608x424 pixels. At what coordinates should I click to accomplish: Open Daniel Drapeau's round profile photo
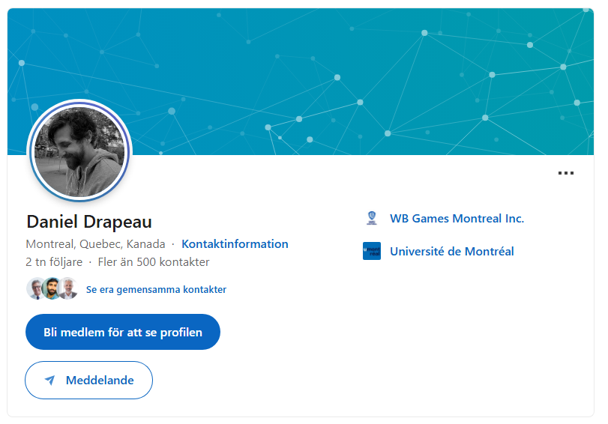point(79,151)
